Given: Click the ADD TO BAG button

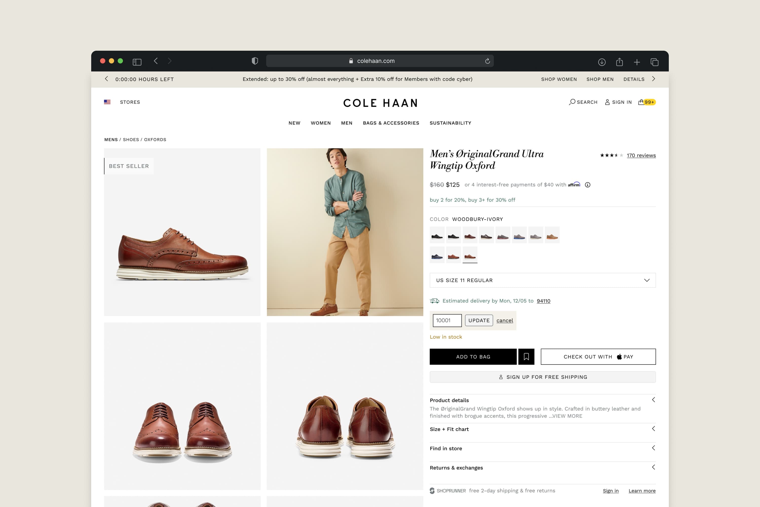Looking at the screenshot, I should (x=473, y=357).
